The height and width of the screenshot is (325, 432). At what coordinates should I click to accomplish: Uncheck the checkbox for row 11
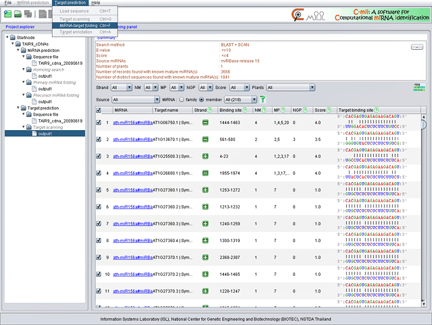coord(99,291)
